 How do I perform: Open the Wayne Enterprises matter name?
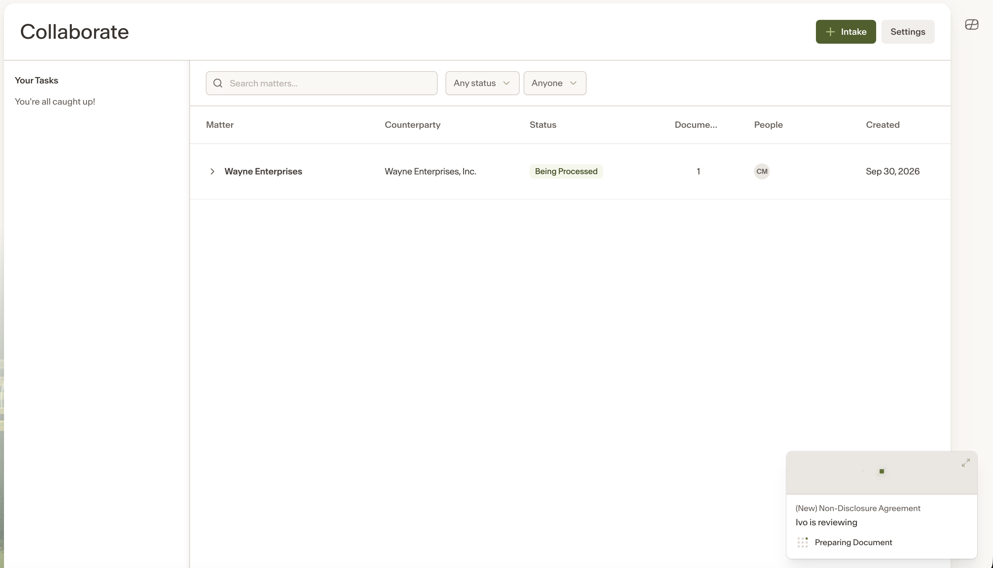[263, 171]
